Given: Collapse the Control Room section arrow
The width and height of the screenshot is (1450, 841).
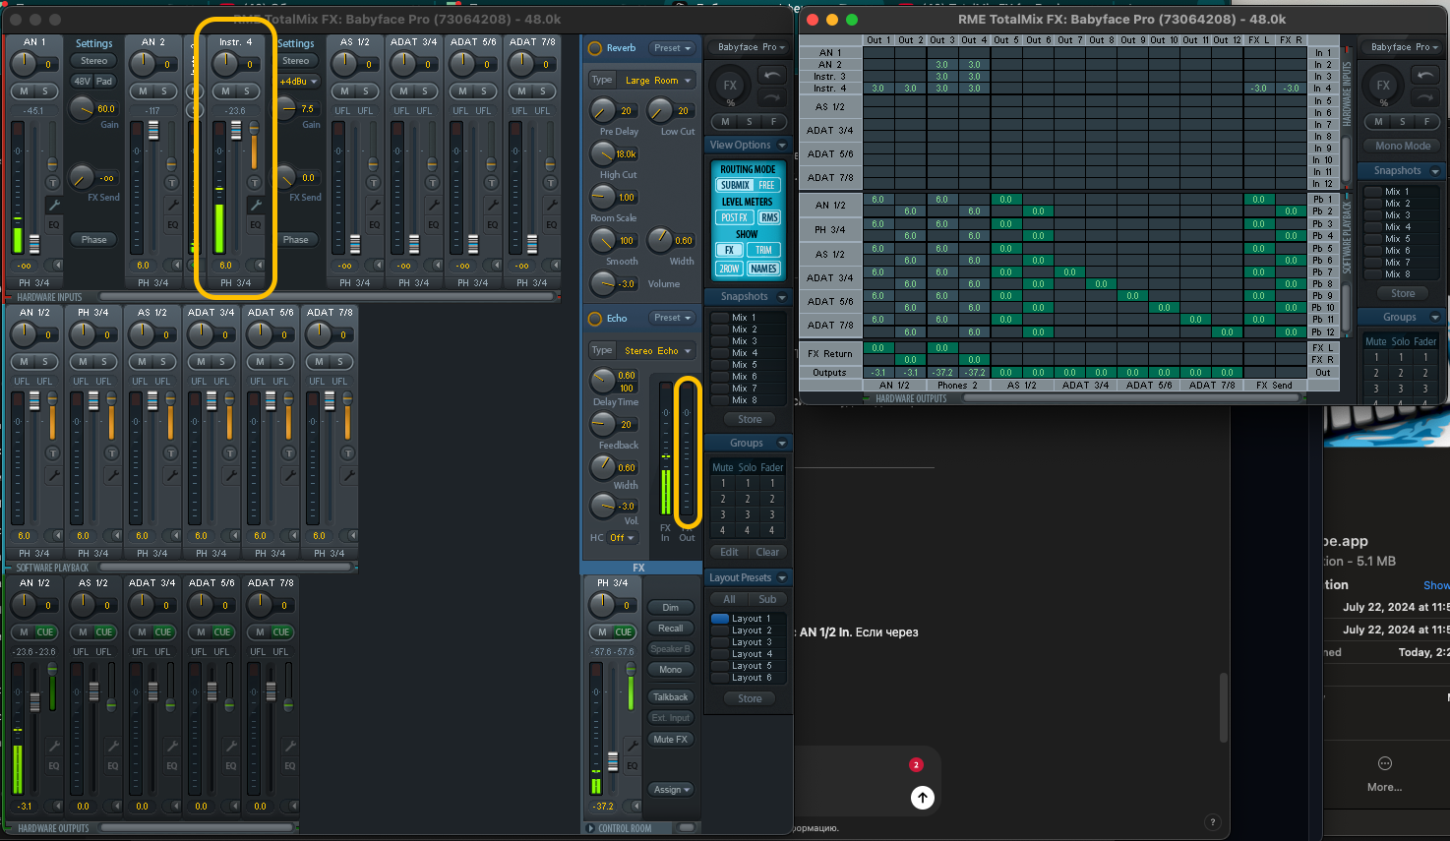Looking at the screenshot, I should (x=591, y=828).
